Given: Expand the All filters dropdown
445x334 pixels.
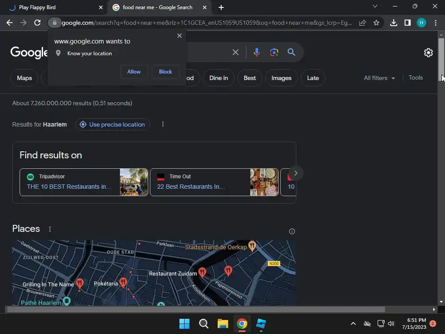Looking at the screenshot, I should pyautogui.click(x=379, y=78).
